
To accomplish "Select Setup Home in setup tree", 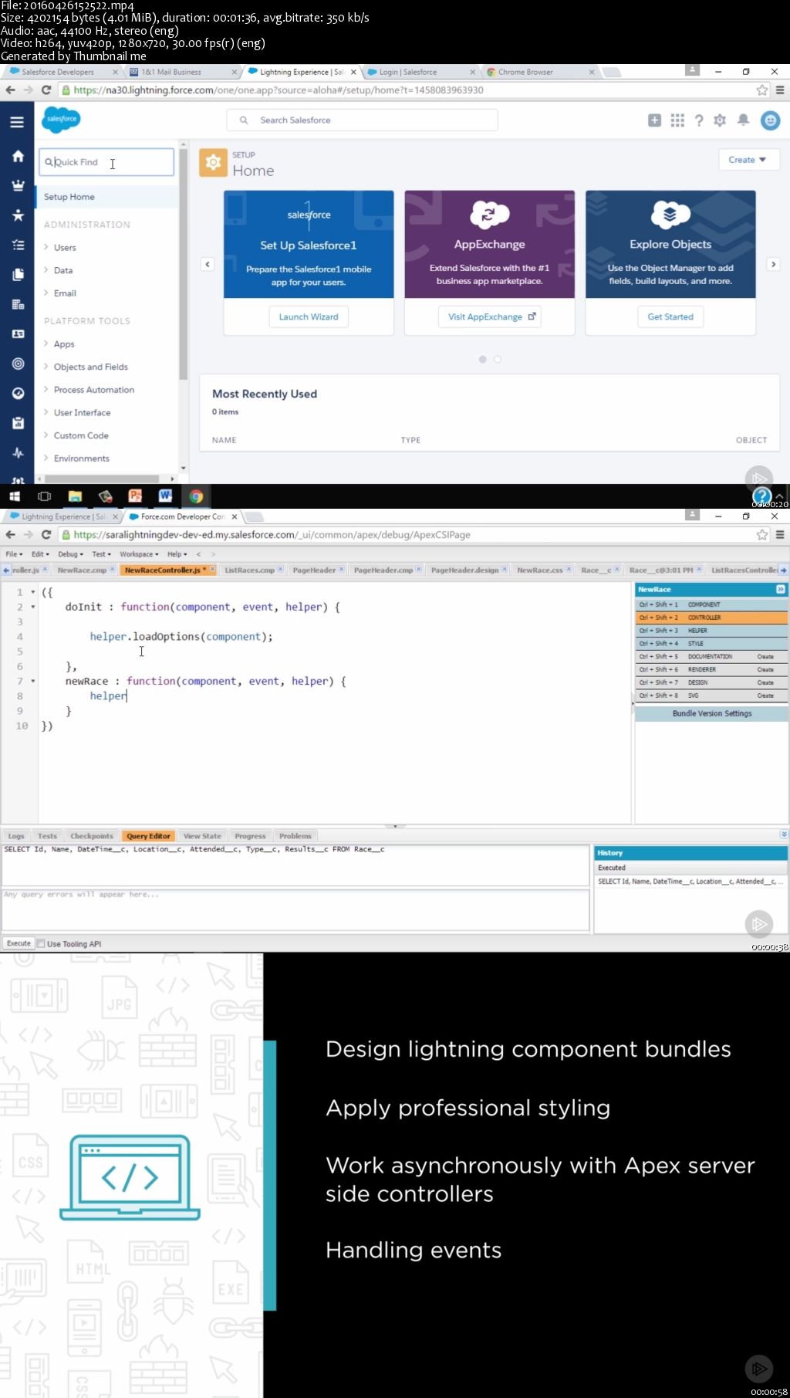I will point(107,197).
